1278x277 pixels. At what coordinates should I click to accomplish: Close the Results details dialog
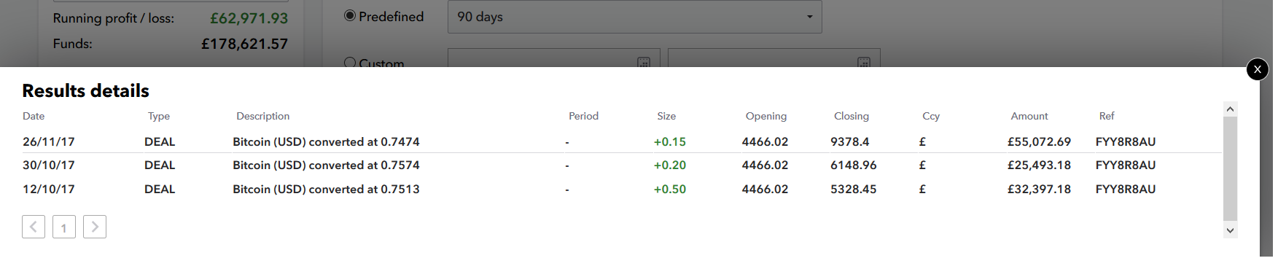coord(1258,69)
